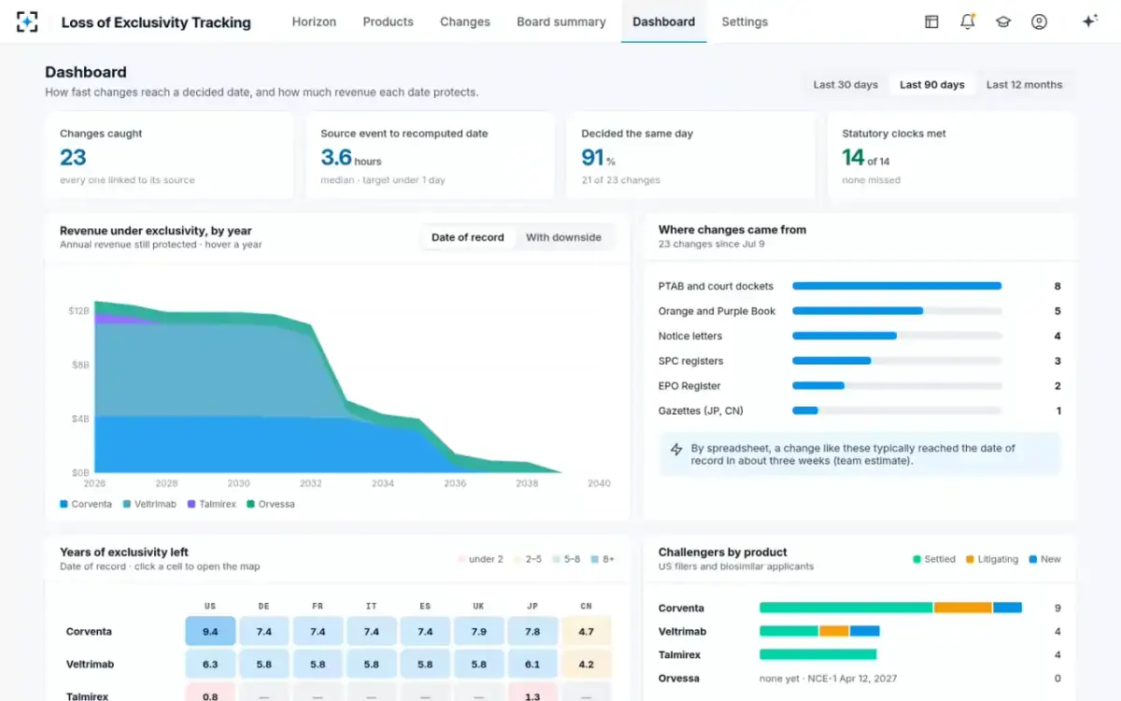The width and height of the screenshot is (1121, 701).
Task: Open Corventa CN cell showing 4.7
Action: click(587, 632)
